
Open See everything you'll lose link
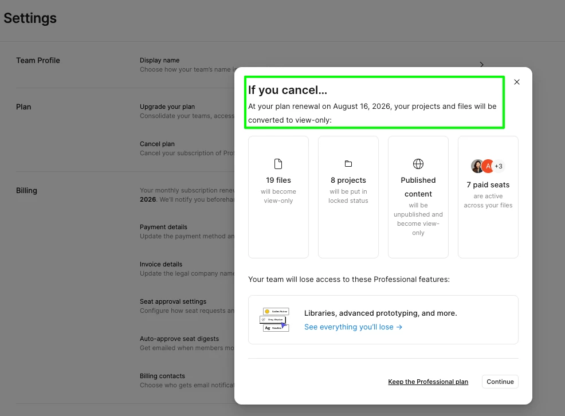click(353, 327)
